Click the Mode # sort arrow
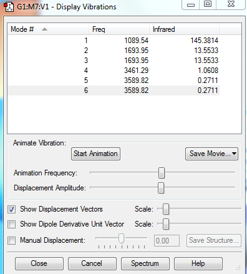This screenshot has height=274, width=247. (x=44, y=29)
